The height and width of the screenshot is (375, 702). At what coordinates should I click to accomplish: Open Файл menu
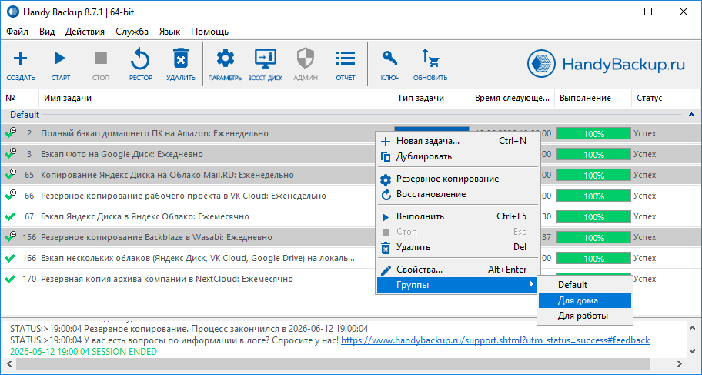pyautogui.click(x=18, y=32)
